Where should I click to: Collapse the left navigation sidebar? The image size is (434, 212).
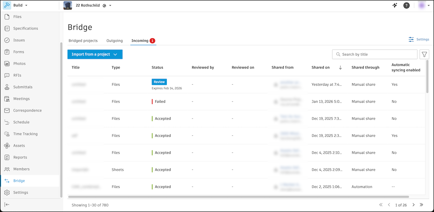click(6, 205)
